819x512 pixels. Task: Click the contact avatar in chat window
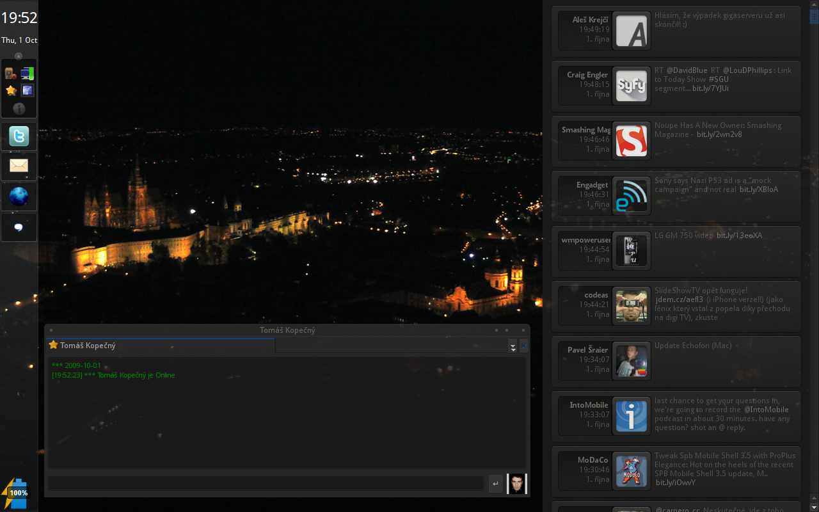[x=517, y=484]
